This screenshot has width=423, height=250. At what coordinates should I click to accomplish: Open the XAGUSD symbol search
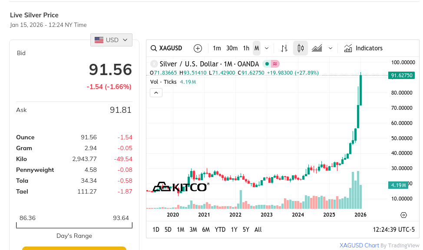pyautogui.click(x=166, y=48)
